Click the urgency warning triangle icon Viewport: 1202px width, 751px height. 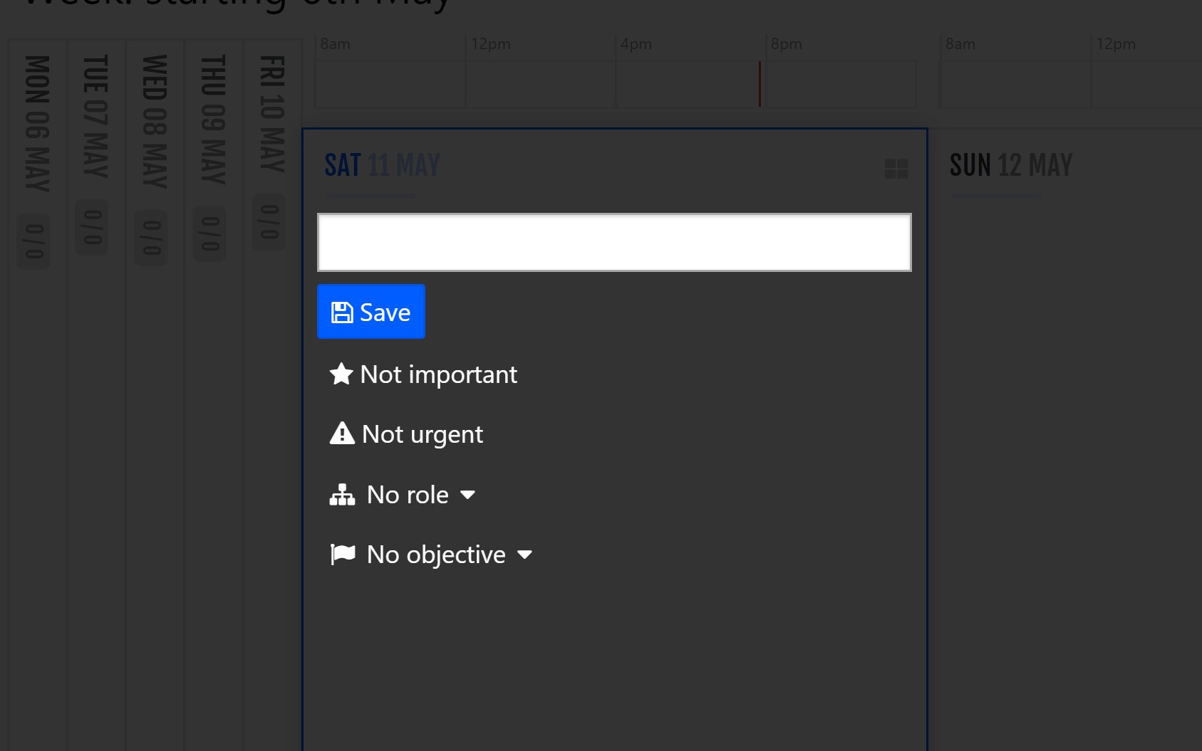click(341, 433)
